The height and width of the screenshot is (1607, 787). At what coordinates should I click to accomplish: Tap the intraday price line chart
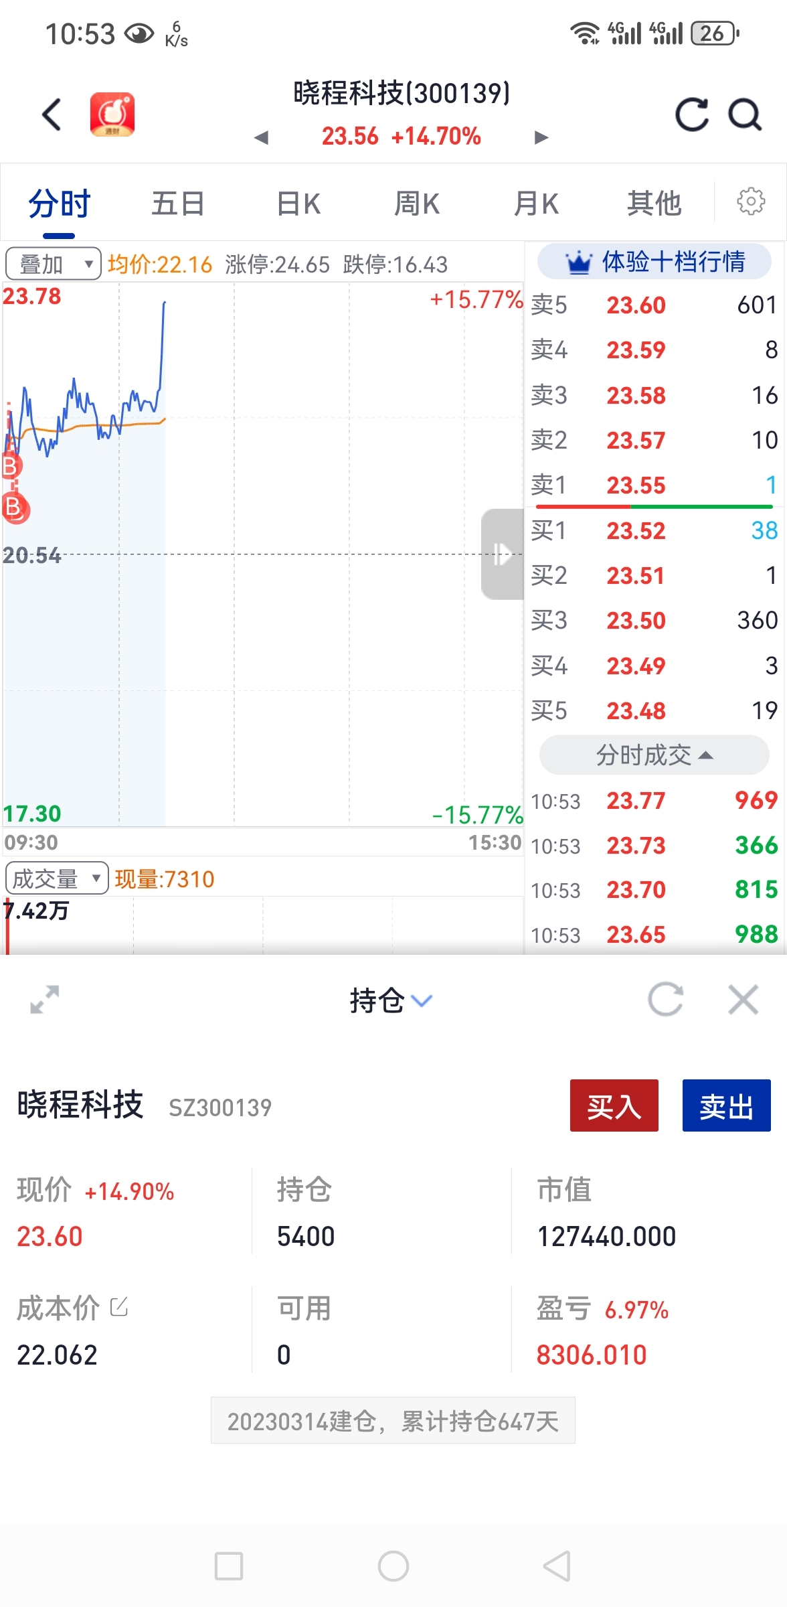point(262,554)
